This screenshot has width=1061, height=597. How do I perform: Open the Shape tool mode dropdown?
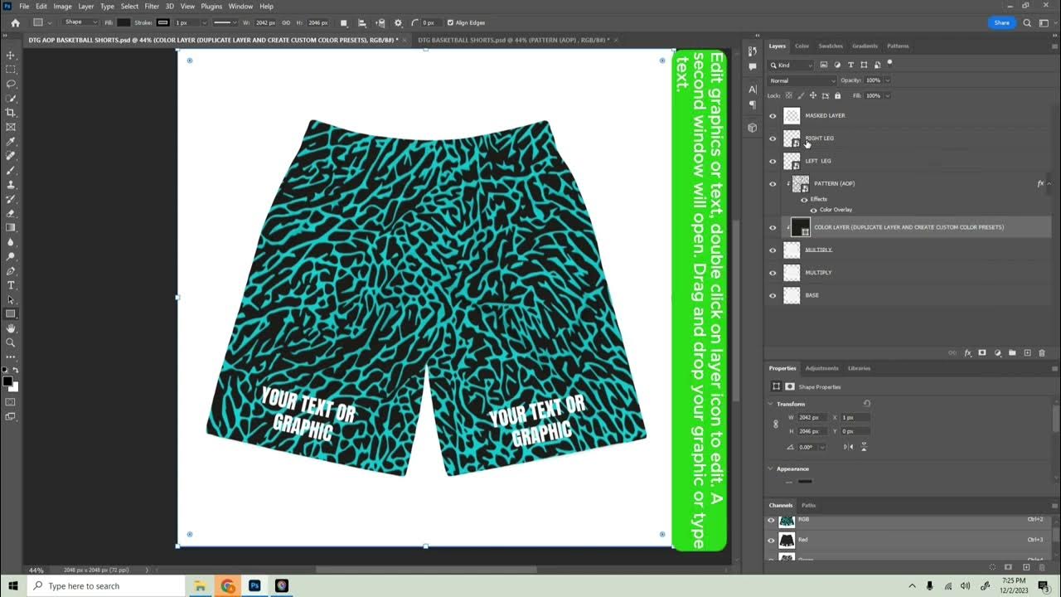click(80, 22)
